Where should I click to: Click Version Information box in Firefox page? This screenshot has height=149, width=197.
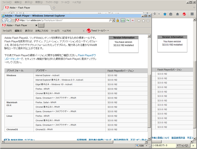click(172, 44)
